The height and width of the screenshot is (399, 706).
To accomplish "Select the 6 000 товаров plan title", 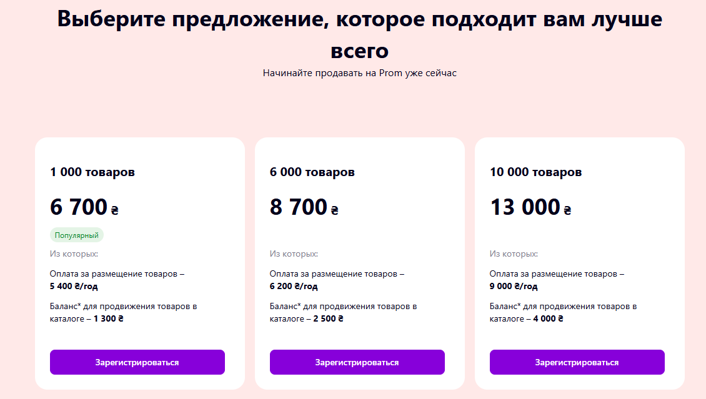I will 312,172.
